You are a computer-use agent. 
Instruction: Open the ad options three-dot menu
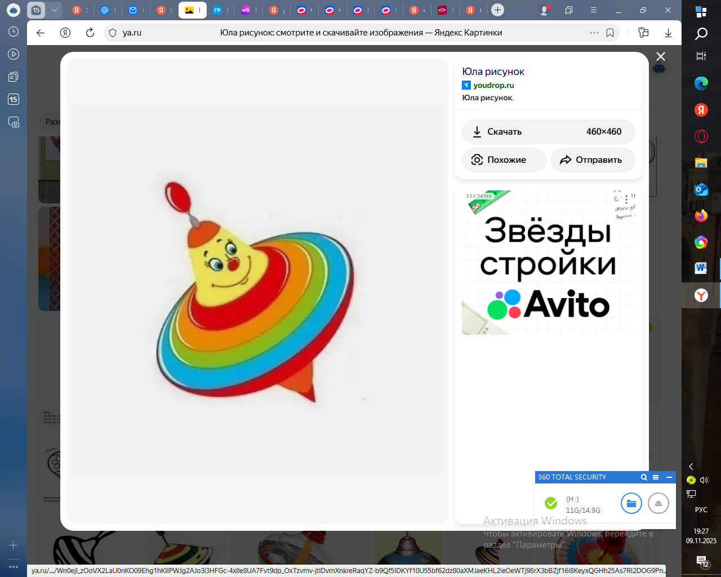coord(626,200)
